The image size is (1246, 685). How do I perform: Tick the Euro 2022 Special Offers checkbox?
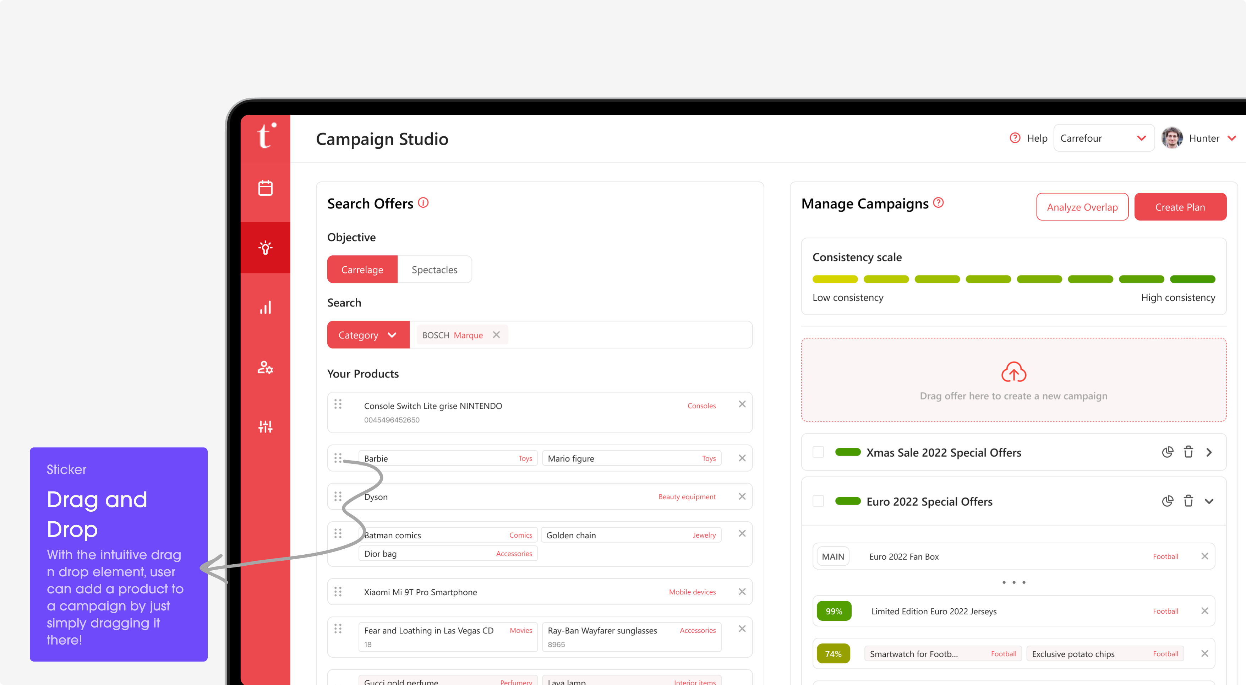(x=818, y=501)
